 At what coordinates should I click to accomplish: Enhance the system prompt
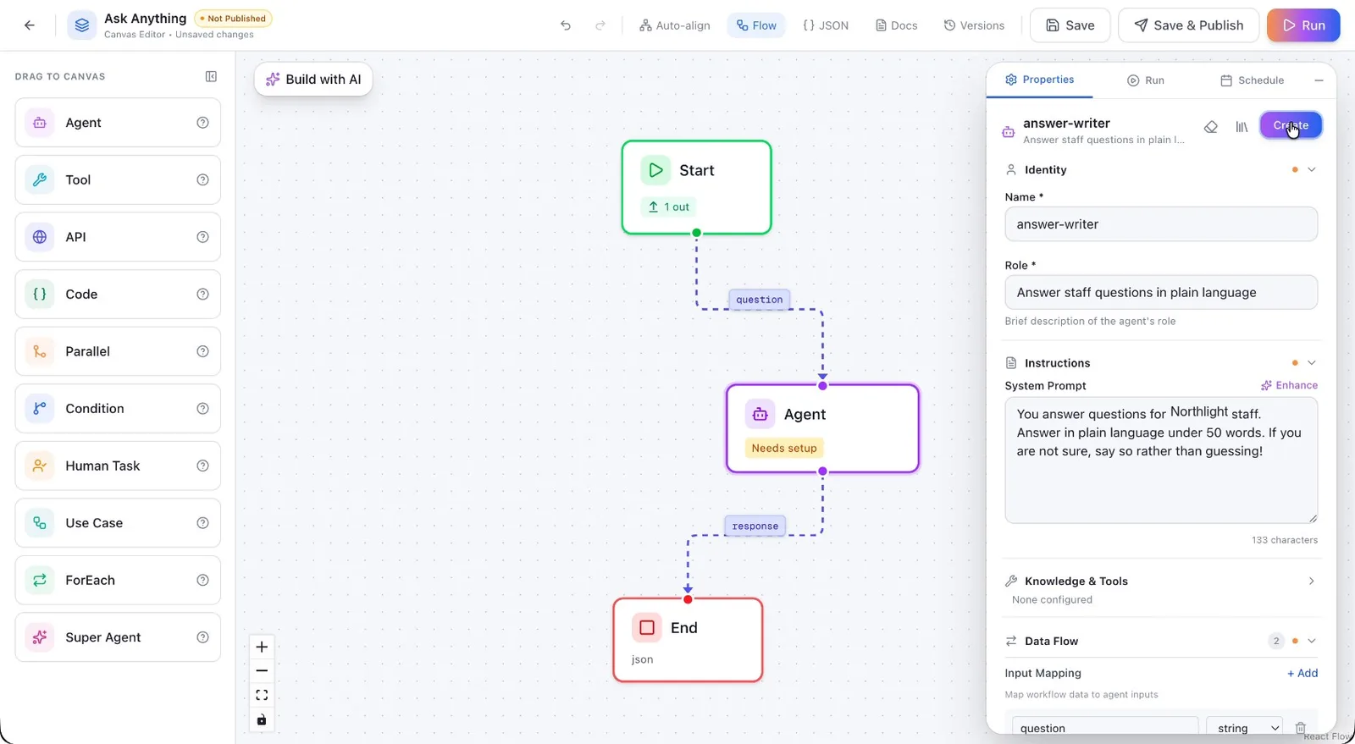click(1289, 385)
